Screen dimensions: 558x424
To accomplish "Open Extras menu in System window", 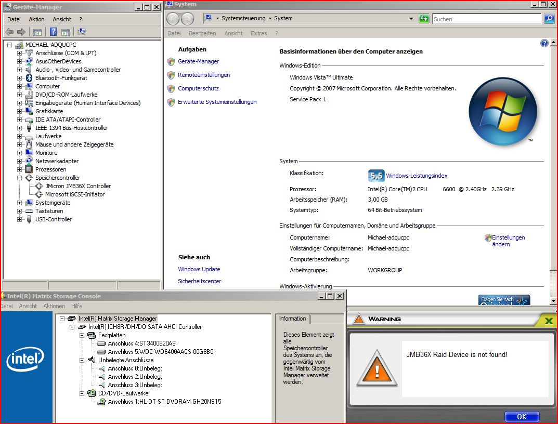I will click(258, 33).
